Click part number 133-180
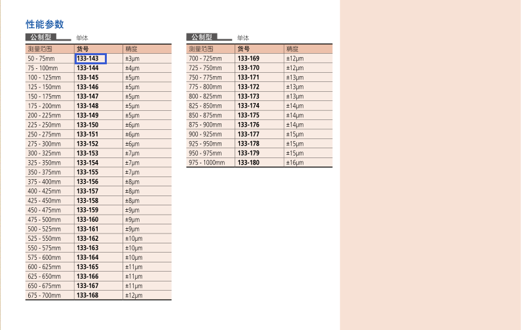 click(x=248, y=163)
